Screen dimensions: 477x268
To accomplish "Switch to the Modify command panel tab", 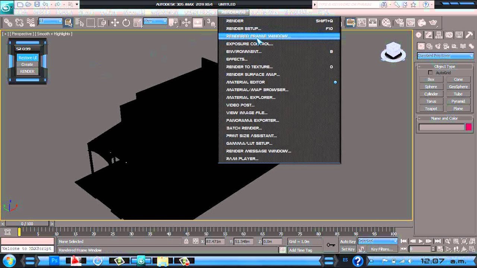I will coord(429,35).
